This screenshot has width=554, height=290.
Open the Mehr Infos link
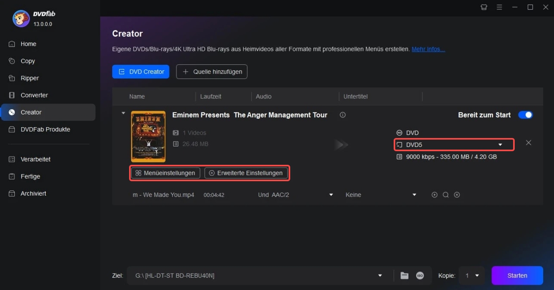point(428,49)
